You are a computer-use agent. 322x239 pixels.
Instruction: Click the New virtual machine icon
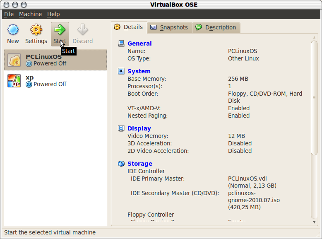pyautogui.click(x=13, y=29)
